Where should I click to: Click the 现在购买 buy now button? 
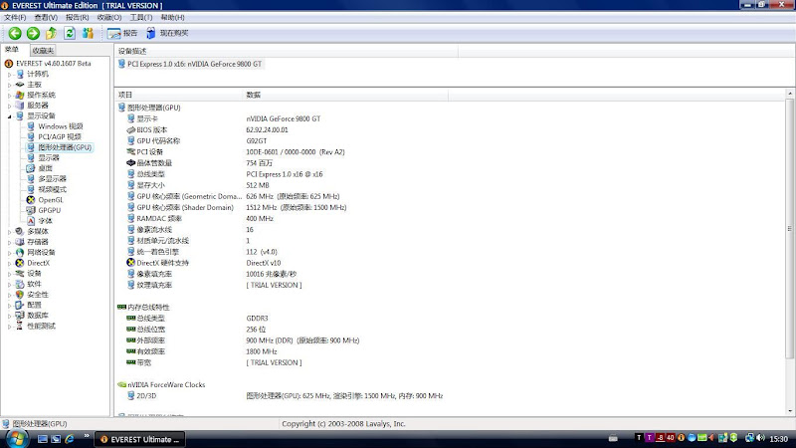[x=167, y=34]
